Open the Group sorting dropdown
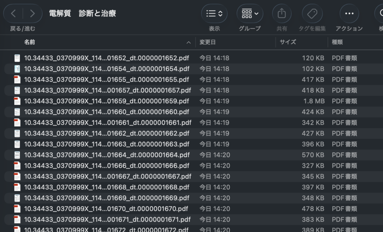Image resolution: width=383 pixels, height=232 pixels. (250, 14)
